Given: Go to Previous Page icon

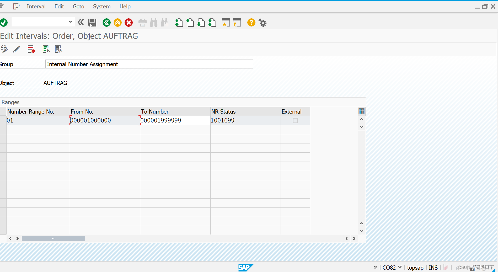Looking at the screenshot, I should (190, 23).
